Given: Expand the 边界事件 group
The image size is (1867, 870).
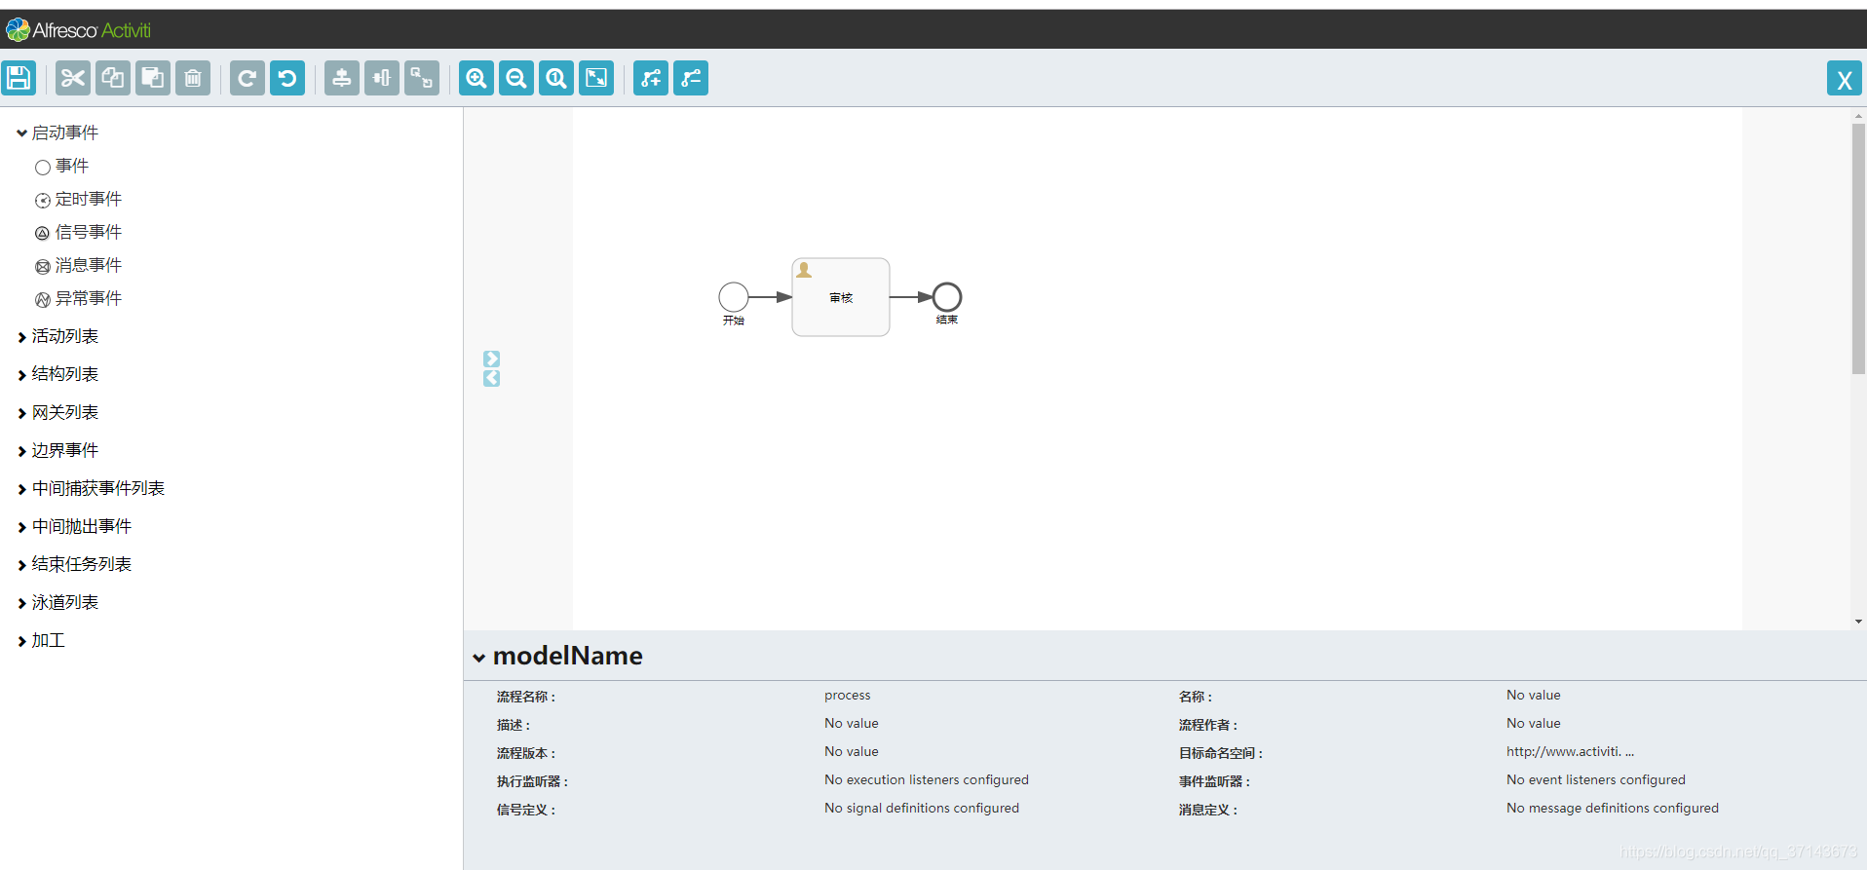Looking at the screenshot, I should click(57, 451).
